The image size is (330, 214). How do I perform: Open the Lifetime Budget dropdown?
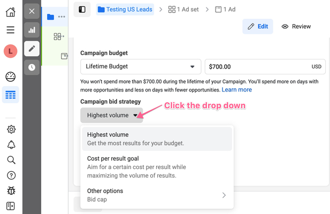tap(140, 67)
